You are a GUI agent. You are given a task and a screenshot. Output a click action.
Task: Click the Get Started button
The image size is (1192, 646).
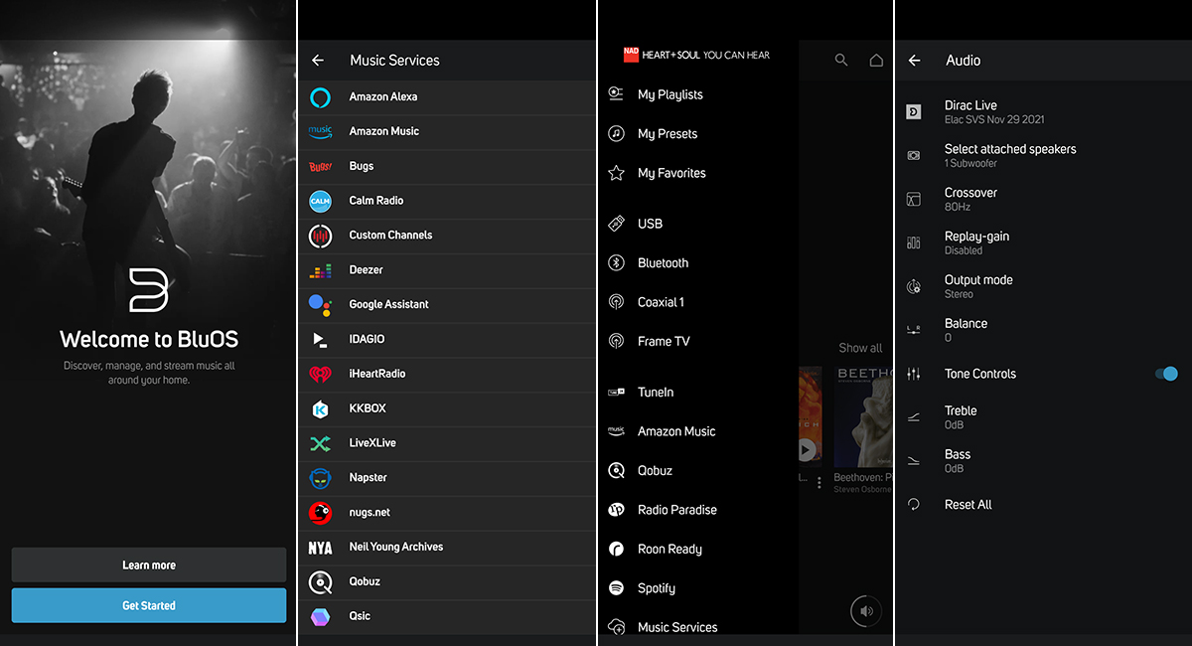(x=149, y=605)
